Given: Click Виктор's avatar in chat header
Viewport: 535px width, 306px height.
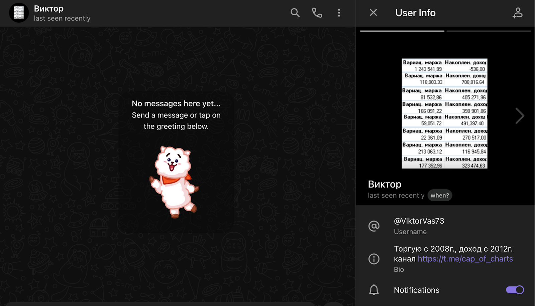Looking at the screenshot, I should pos(19,13).
